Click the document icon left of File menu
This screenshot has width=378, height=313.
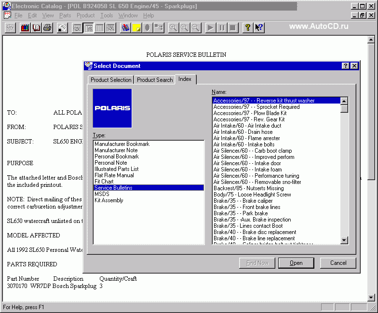(x=8, y=15)
